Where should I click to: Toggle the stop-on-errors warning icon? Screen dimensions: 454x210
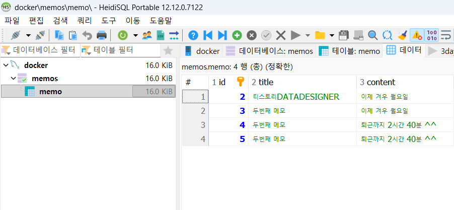[417, 35]
